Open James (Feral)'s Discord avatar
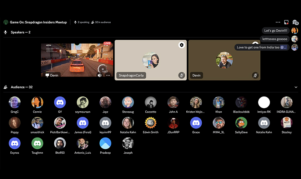The image size is (301, 179). coord(83,123)
